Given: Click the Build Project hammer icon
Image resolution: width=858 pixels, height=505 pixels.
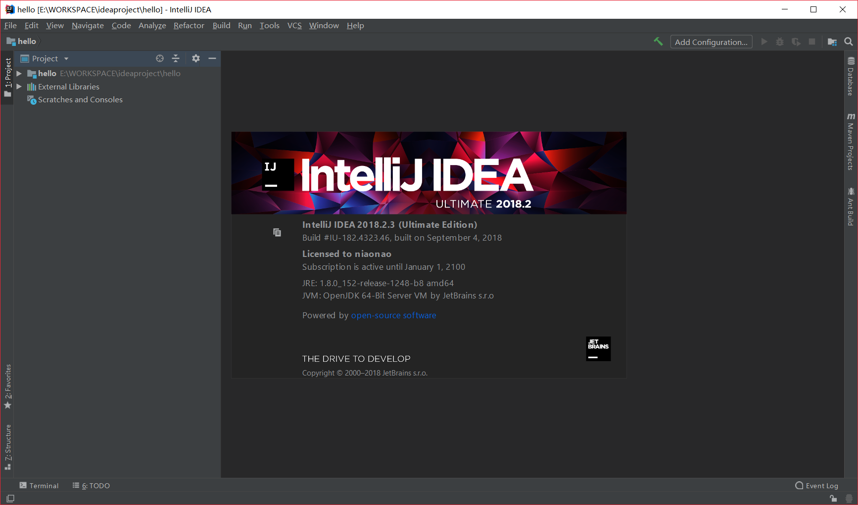Looking at the screenshot, I should click(x=658, y=42).
